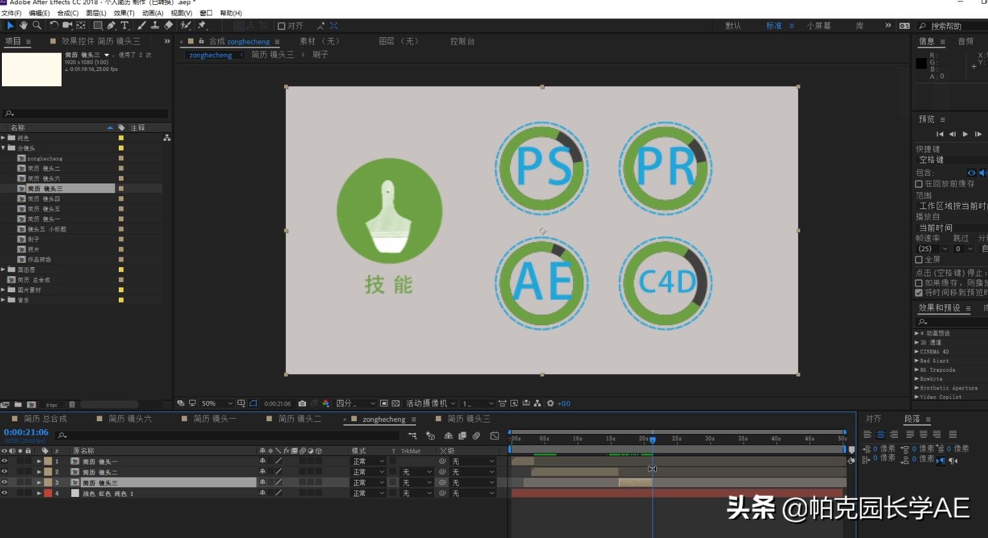Viewport: 988px width, 538px height.
Task: Open the 50% magnification dropdown
Action: click(x=217, y=403)
